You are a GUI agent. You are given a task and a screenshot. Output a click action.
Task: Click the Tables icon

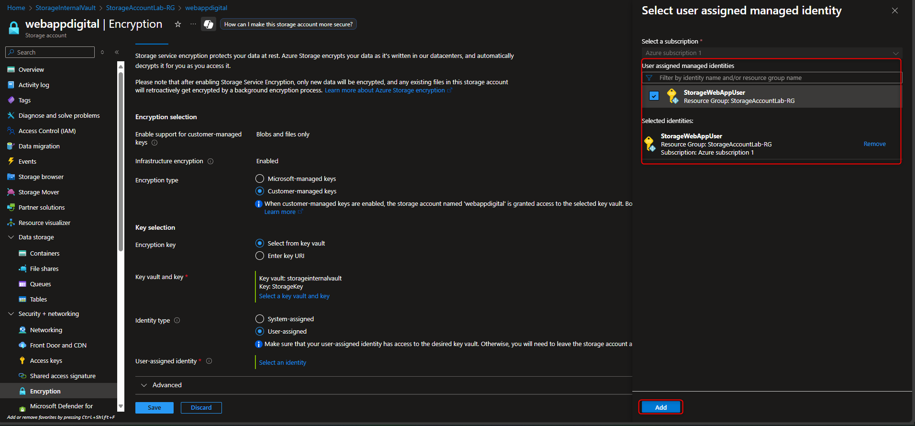tap(22, 299)
